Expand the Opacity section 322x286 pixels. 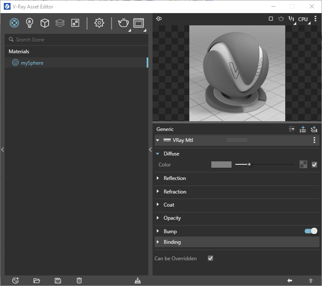[158, 218]
